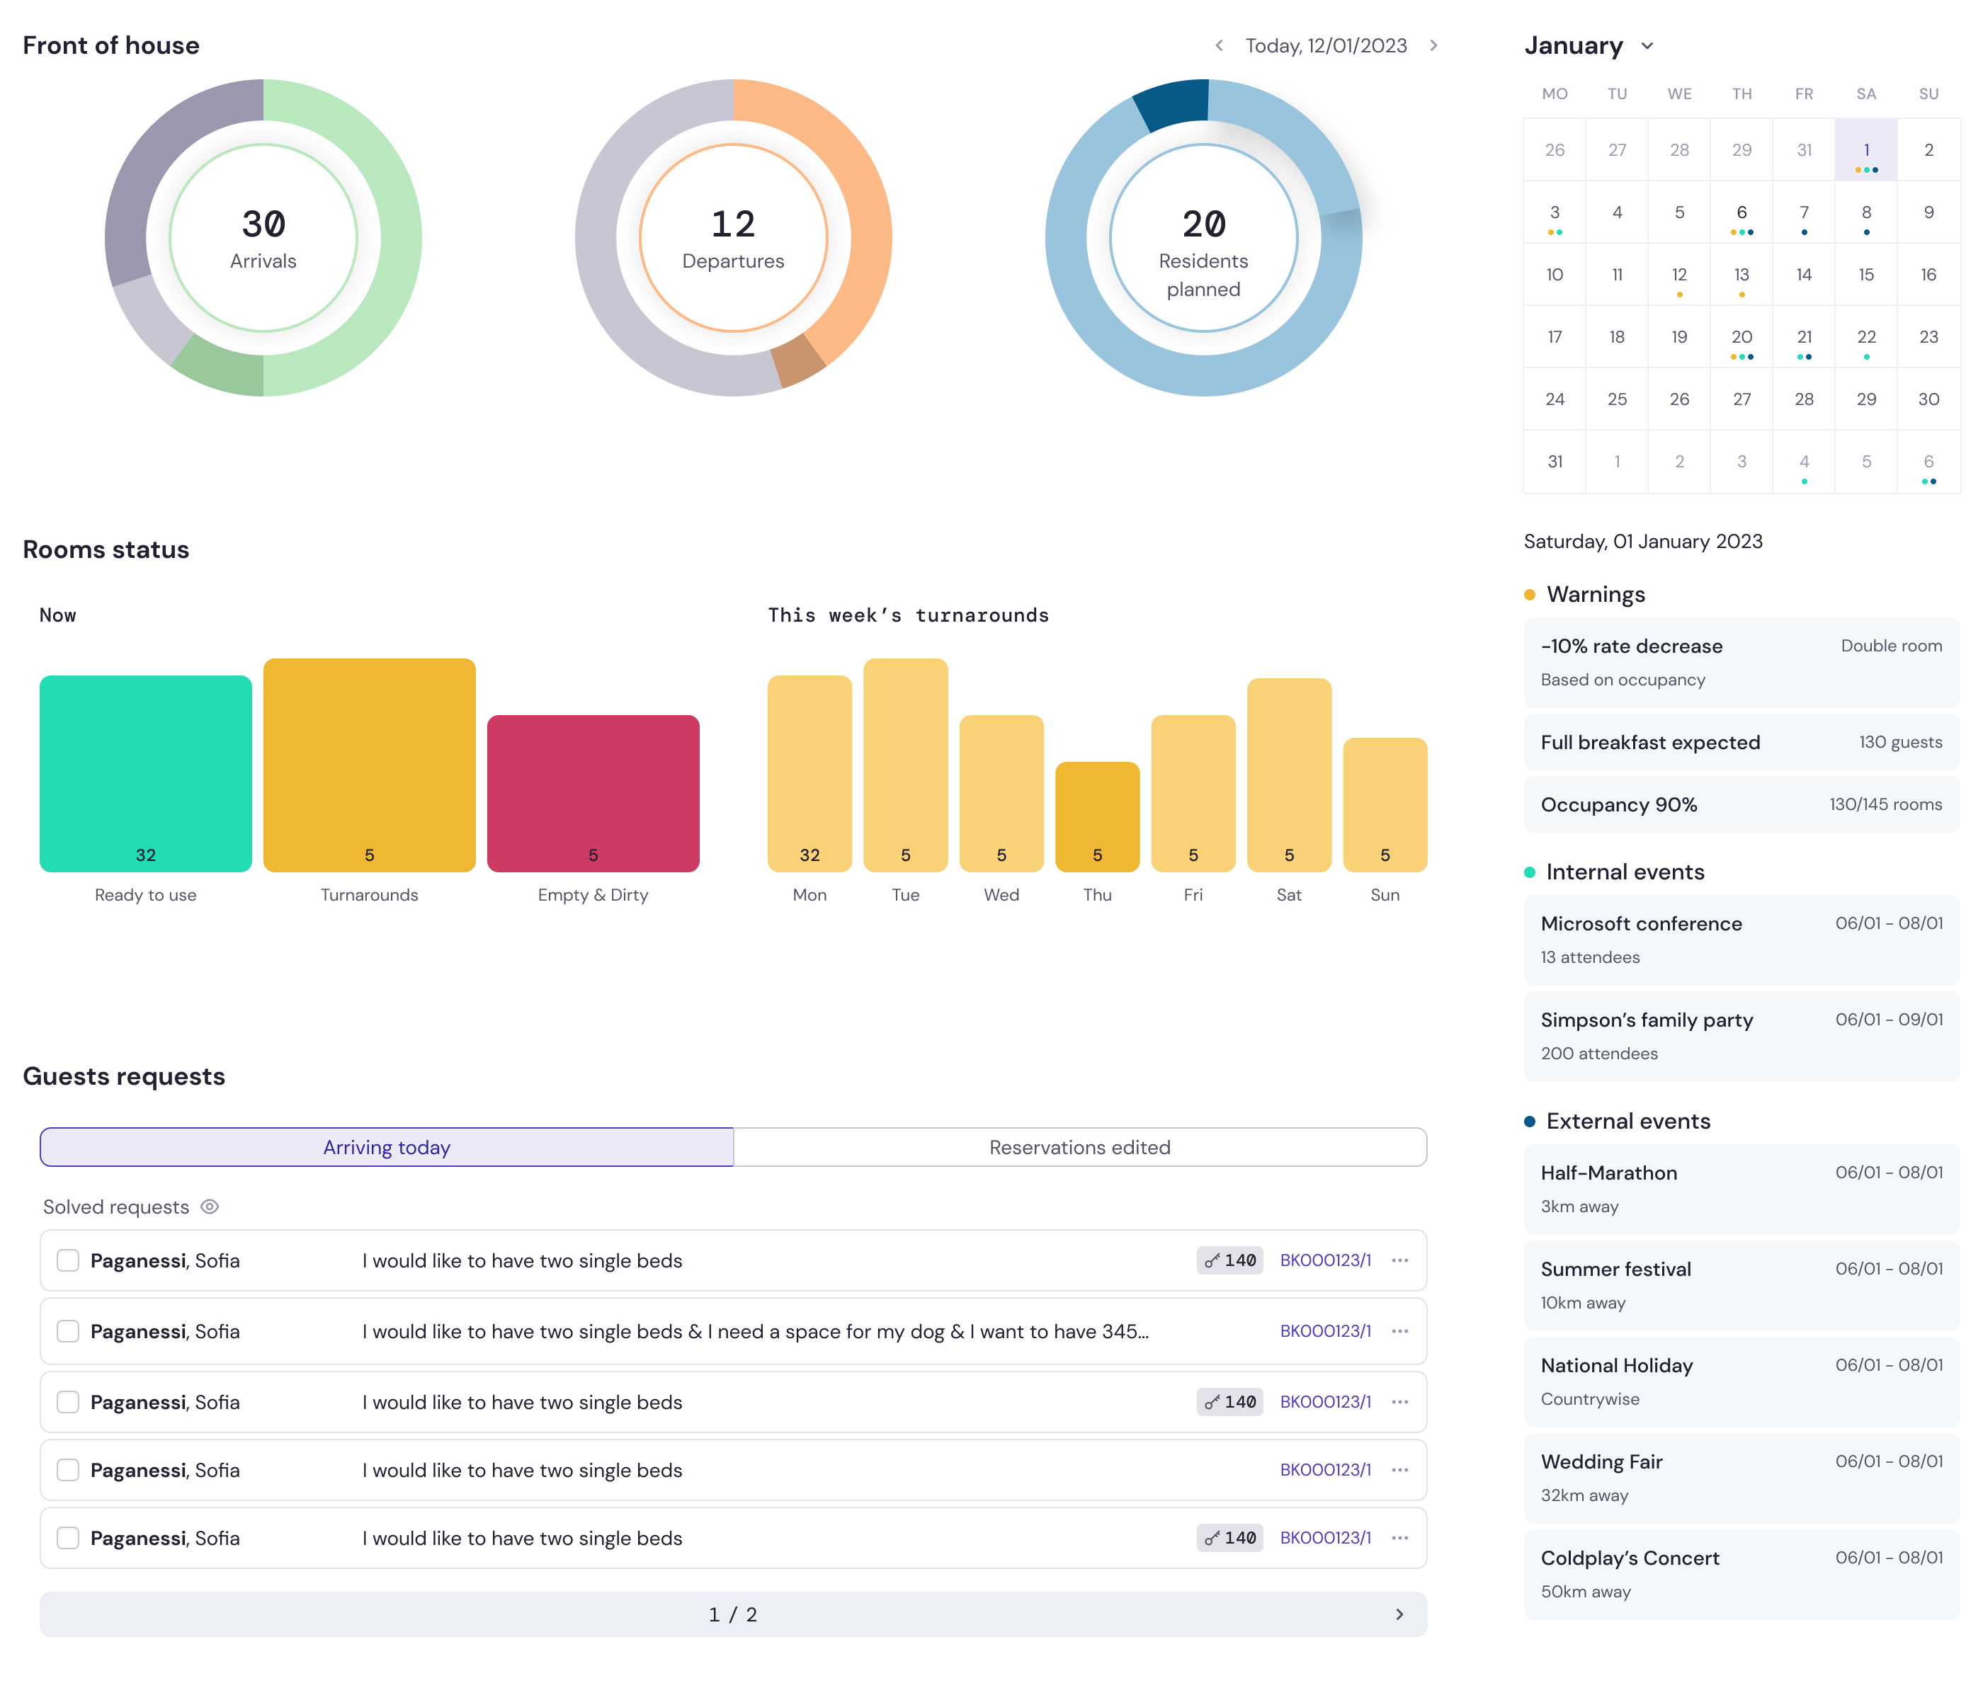1983x1705 pixels.
Task: Click the Solved requests label
Action: tap(116, 1207)
